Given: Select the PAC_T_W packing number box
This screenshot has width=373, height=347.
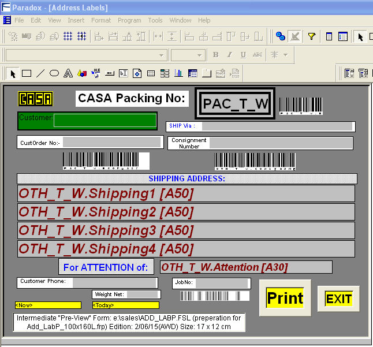Looking at the screenshot, I should pos(235,103).
